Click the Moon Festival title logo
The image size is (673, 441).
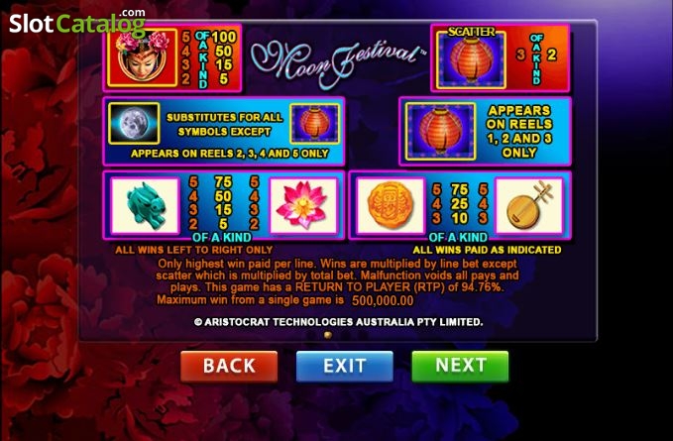pyautogui.click(x=337, y=60)
